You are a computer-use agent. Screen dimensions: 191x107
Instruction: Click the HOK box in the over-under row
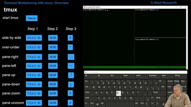click(x=53, y=47)
